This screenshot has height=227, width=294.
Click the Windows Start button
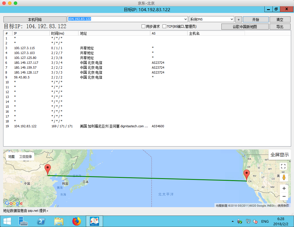pos(7,221)
